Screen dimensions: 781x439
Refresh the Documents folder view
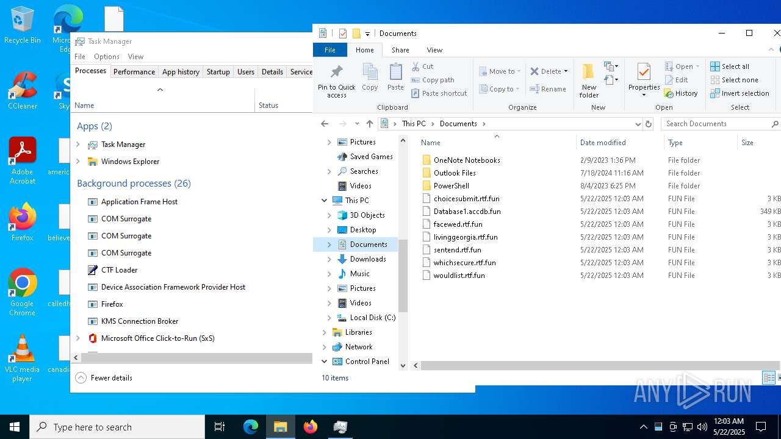pos(649,124)
